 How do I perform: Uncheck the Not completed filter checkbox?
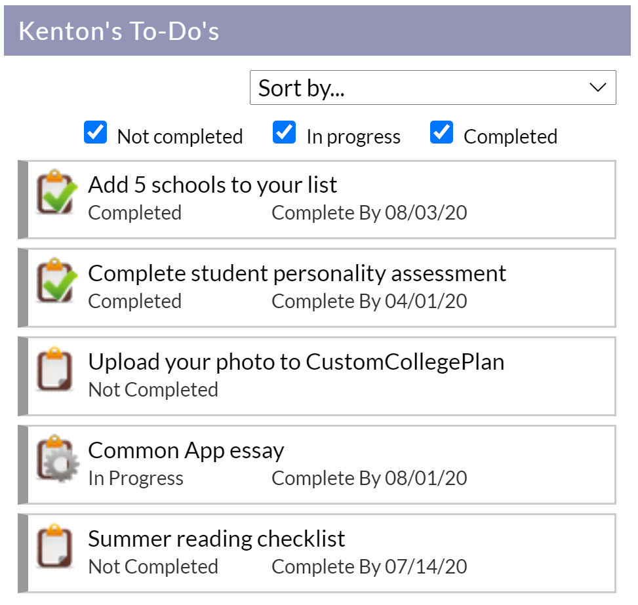pyautogui.click(x=95, y=132)
